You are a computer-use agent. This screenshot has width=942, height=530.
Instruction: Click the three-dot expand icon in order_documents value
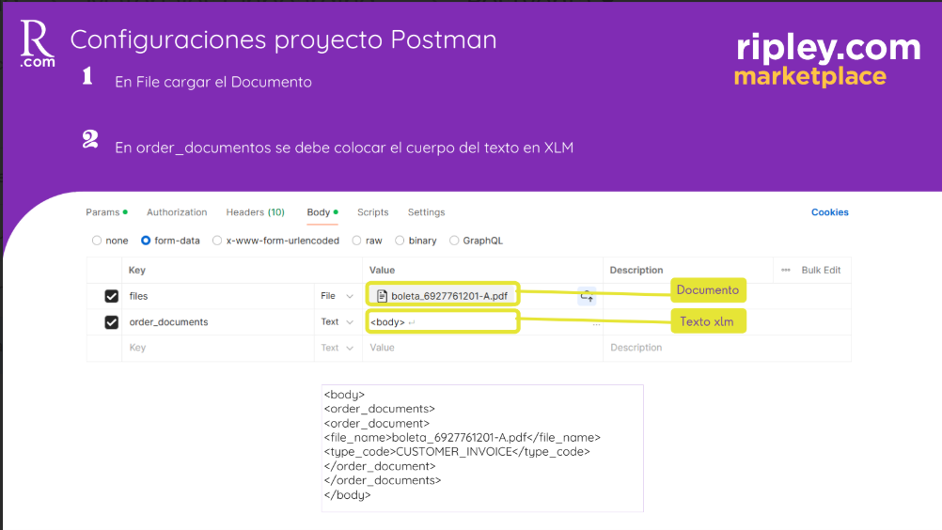pyautogui.click(x=596, y=324)
